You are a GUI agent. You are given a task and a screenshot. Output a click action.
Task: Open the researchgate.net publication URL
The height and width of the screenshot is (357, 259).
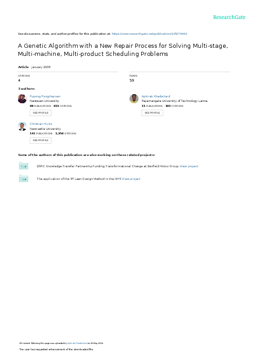149,34
